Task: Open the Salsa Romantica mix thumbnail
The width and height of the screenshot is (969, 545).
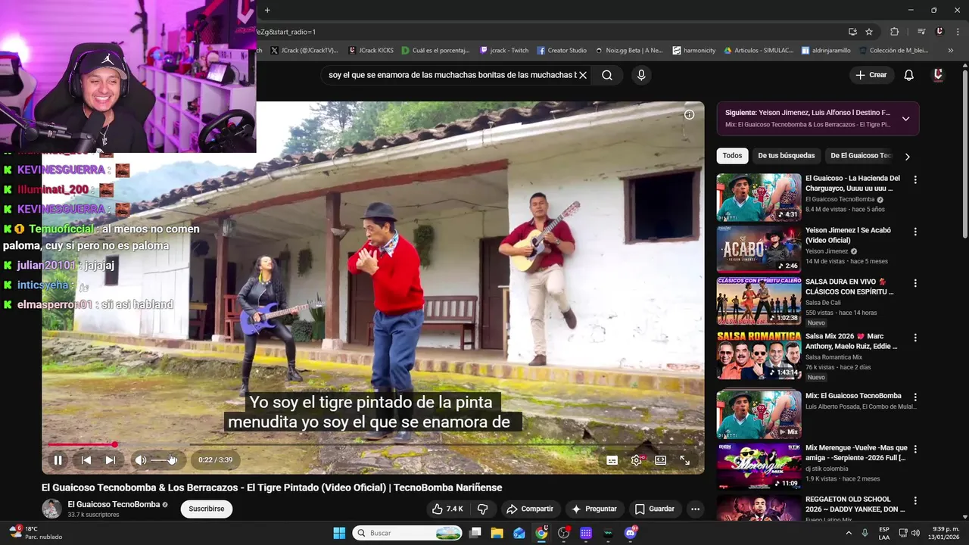Action: [759, 355]
